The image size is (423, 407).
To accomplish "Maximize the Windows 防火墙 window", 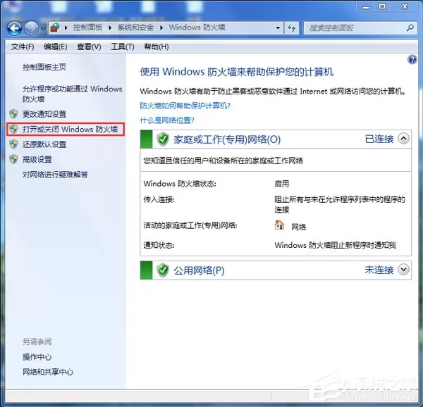I will coord(382,6).
